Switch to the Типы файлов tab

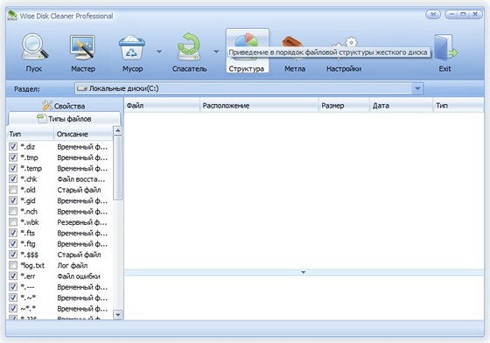[65, 119]
